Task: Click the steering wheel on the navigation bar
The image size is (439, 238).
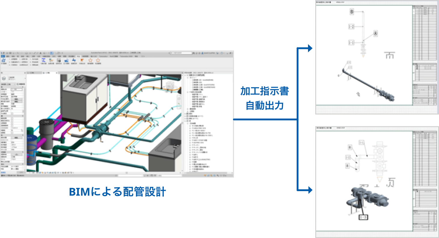Action: pyautogui.click(x=179, y=99)
